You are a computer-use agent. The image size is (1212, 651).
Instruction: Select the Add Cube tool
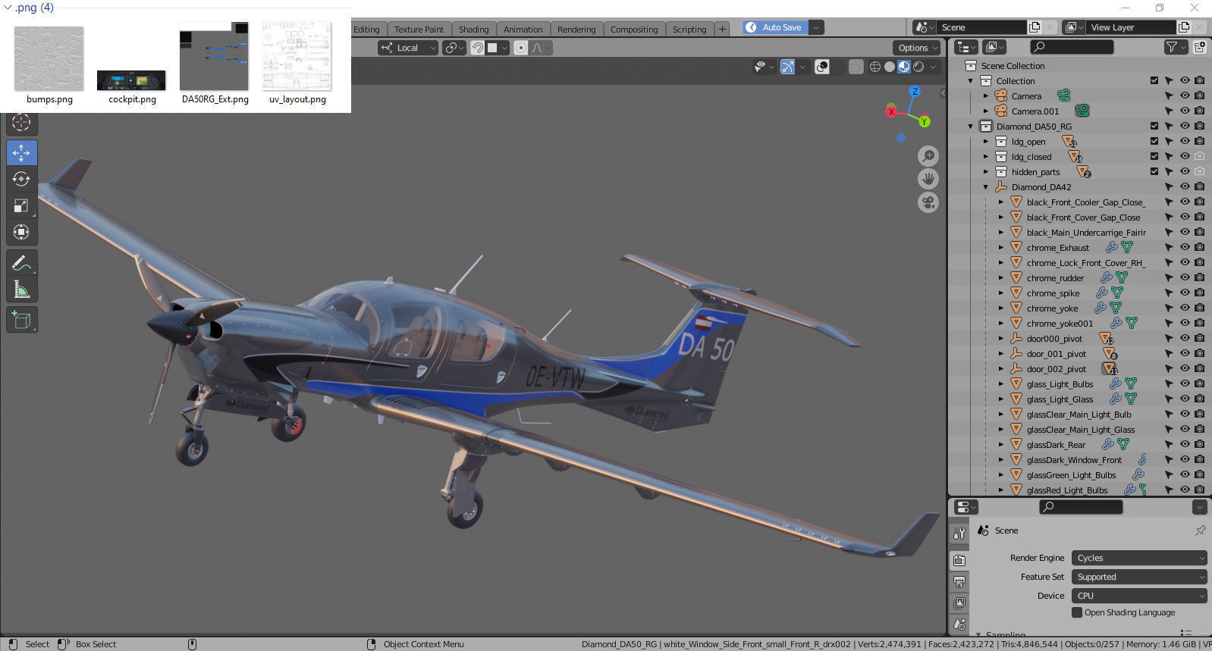(21, 320)
